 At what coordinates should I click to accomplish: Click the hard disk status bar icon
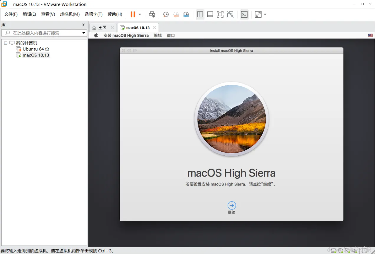point(333,251)
